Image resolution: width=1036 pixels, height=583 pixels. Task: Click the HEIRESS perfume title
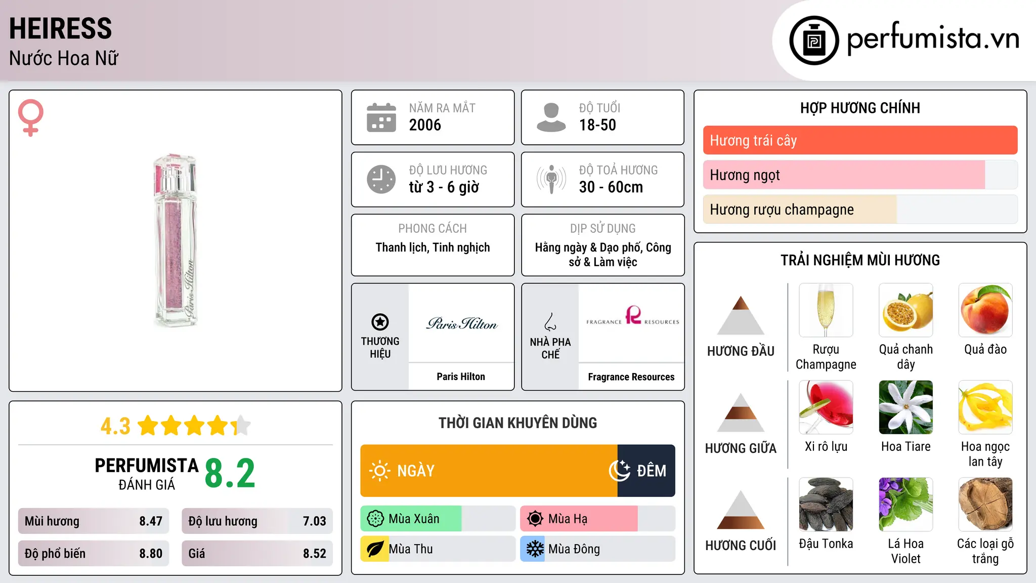61,28
